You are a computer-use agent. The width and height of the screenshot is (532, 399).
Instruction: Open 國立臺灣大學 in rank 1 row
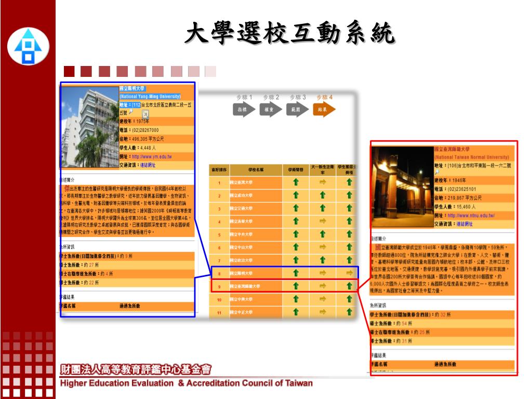click(x=241, y=182)
